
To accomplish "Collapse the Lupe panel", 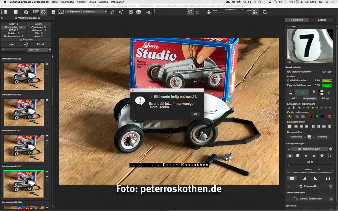I will tap(289, 26).
